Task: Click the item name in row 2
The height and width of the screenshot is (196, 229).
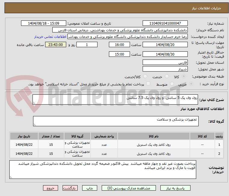Action: pyautogui.click(x=154, y=154)
